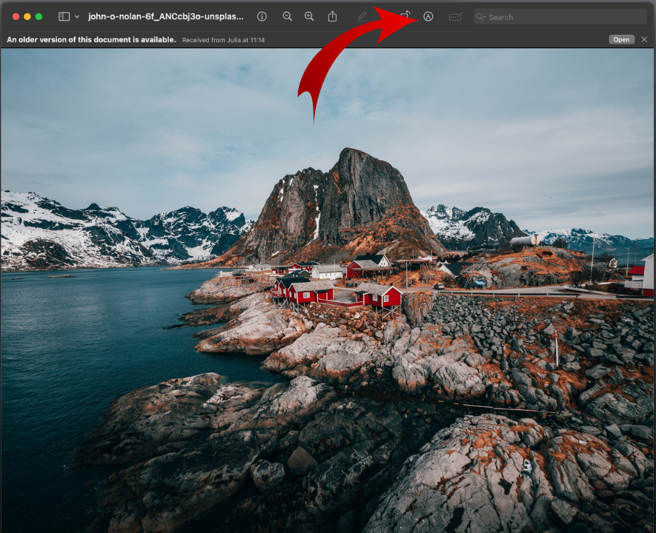Show the Markup toolbar

[428, 17]
